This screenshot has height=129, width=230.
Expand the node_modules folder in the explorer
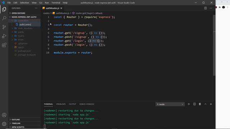25,28
